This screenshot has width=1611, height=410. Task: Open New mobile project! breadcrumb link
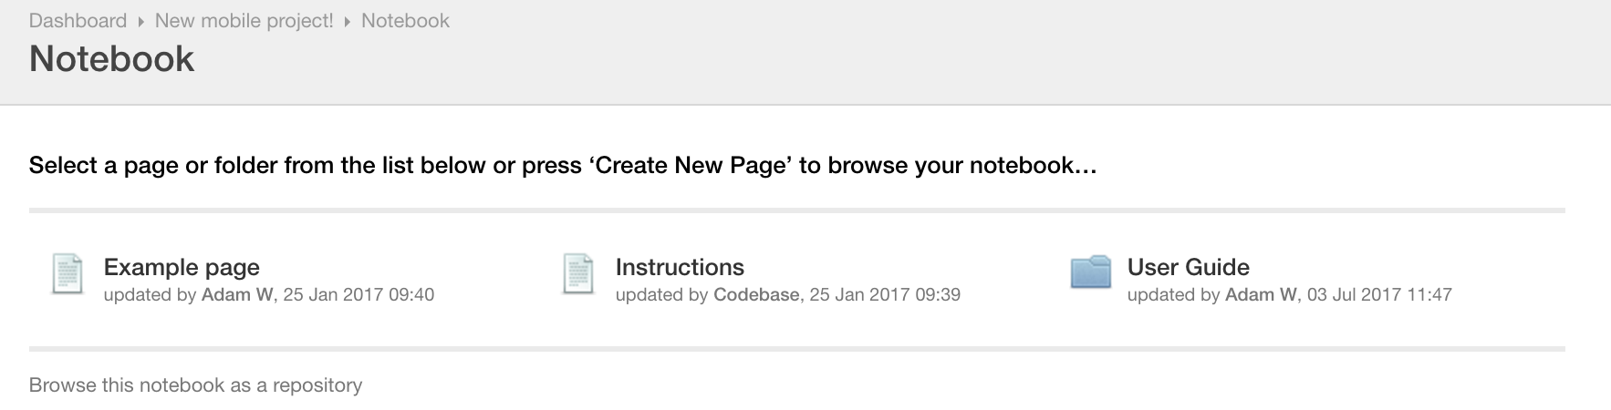244,20
